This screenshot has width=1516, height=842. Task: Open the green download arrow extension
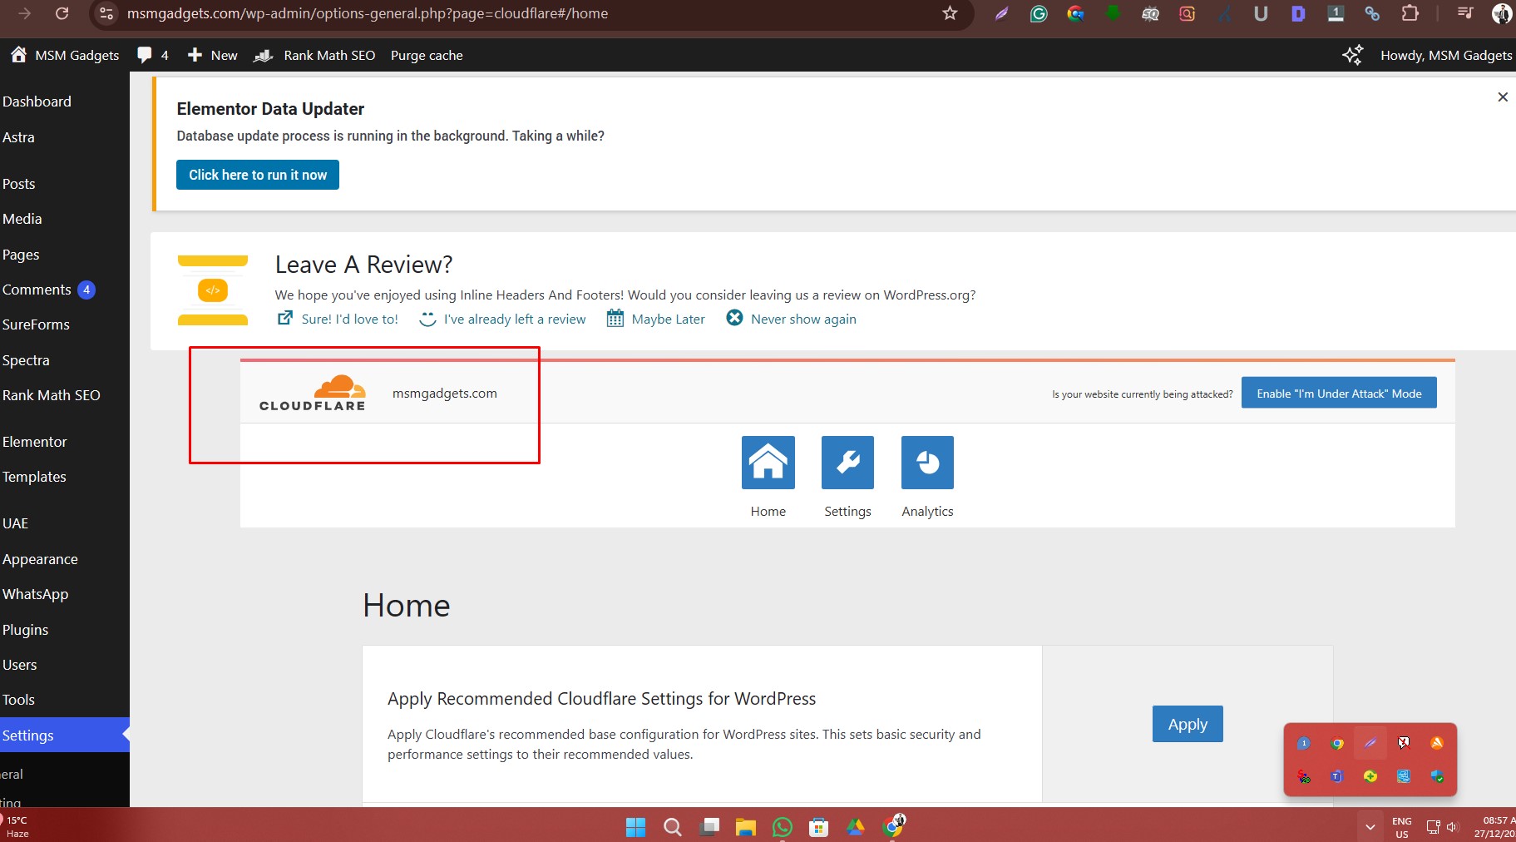point(1113,13)
